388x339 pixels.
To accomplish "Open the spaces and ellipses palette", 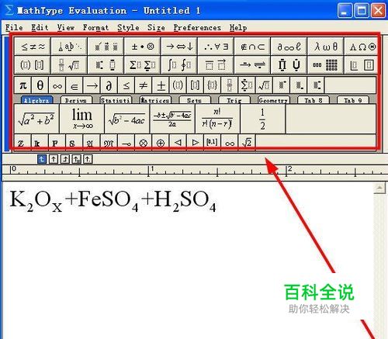I will point(69,47).
